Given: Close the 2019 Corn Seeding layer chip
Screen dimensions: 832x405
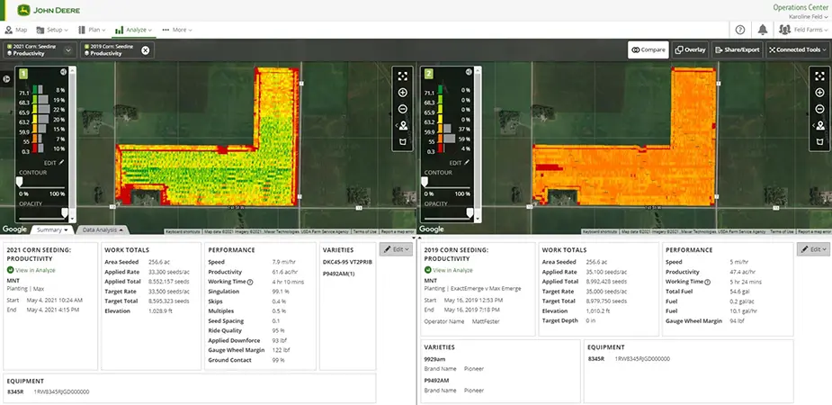Looking at the screenshot, I should tap(146, 49).
